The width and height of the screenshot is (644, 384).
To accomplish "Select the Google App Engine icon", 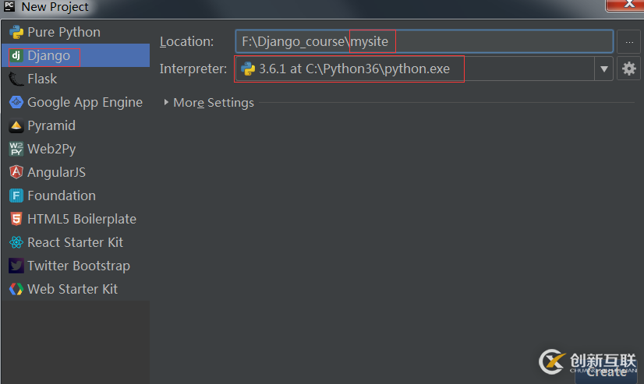I will tap(16, 102).
